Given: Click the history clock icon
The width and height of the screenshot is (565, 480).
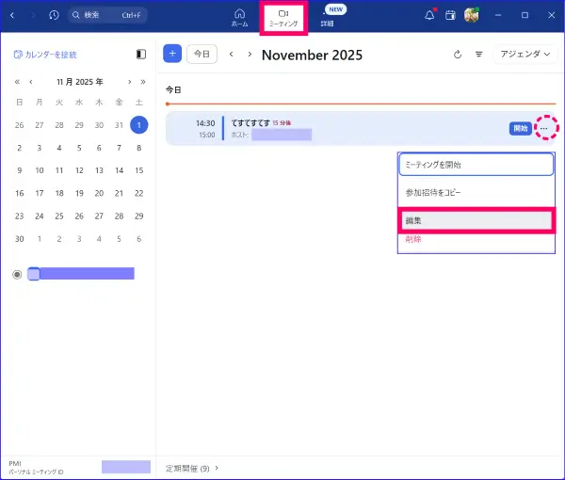Looking at the screenshot, I should pos(54,15).
